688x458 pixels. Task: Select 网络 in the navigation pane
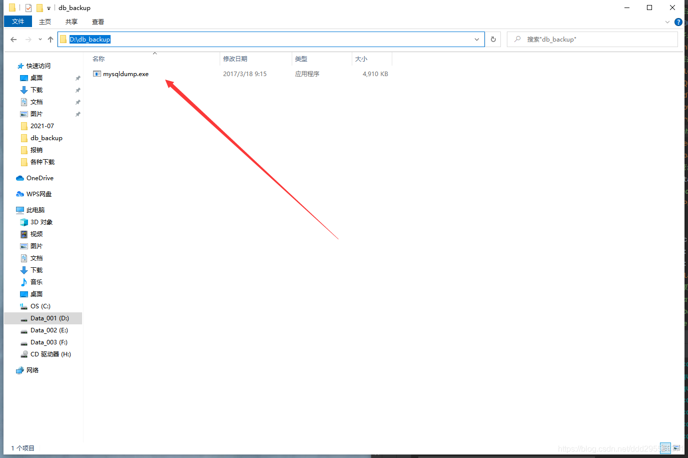point(33,370)
